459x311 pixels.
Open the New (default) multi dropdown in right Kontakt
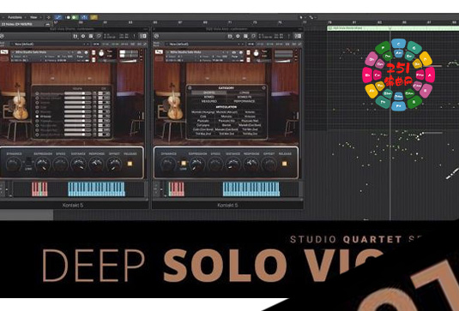coord(204,45)
